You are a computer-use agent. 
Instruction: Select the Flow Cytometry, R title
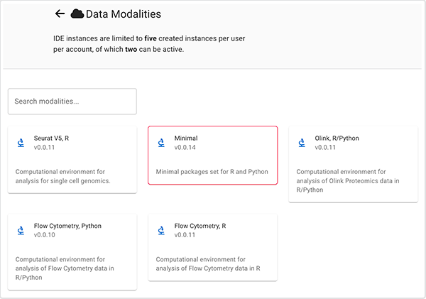click(200, 226)
